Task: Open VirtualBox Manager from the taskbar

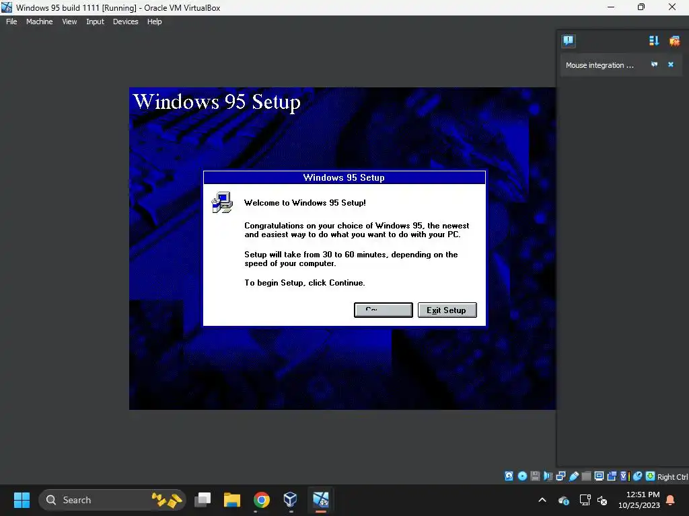Action: point(291,500)
